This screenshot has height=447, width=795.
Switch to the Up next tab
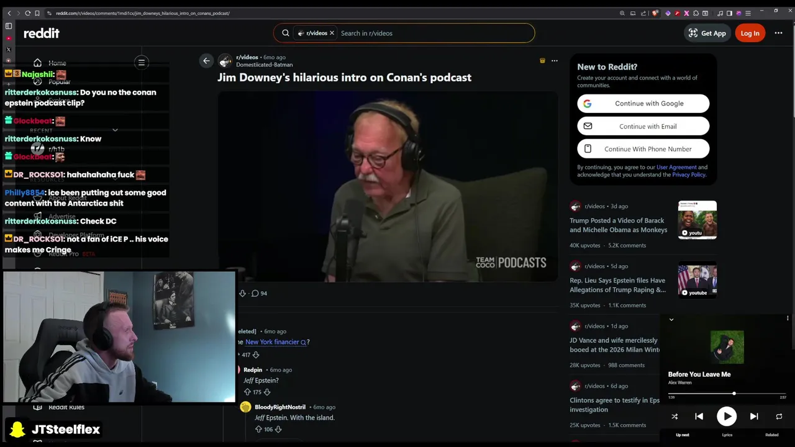click(x=683, y=435)
